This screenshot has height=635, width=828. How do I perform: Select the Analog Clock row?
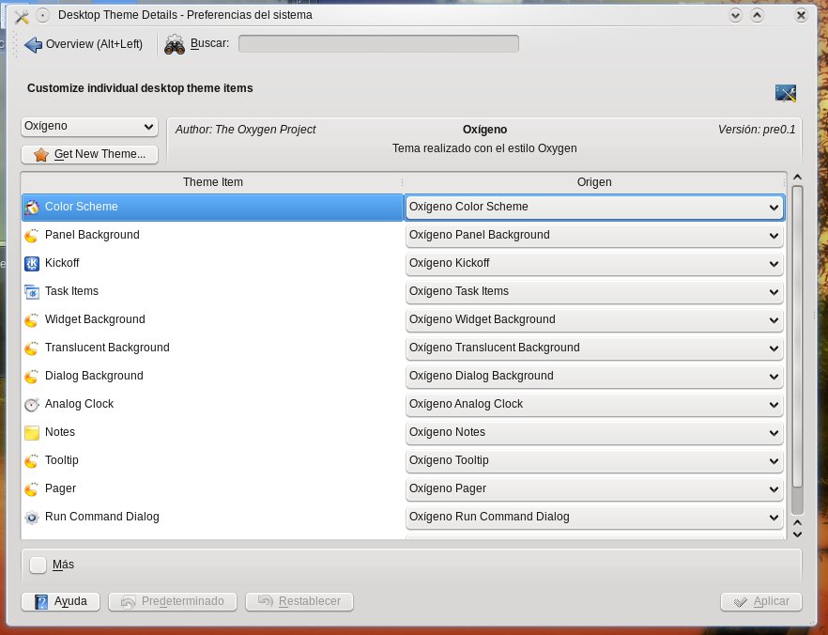212,404
